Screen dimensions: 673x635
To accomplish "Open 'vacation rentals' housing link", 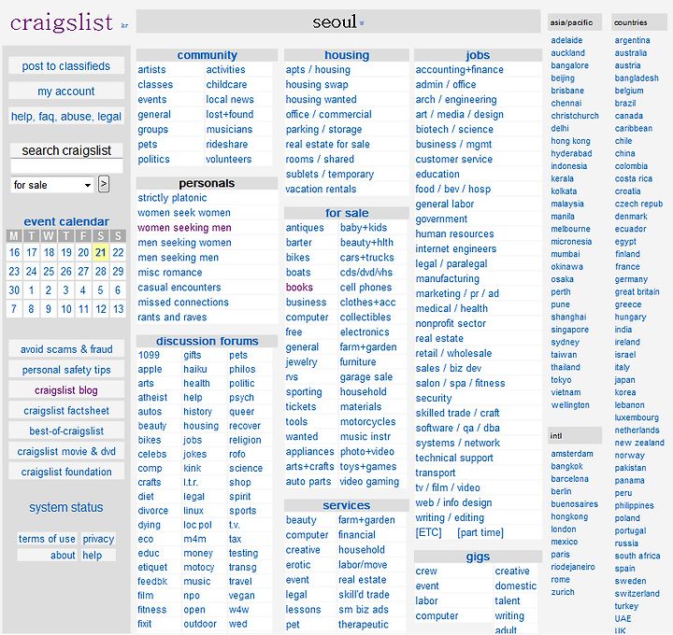I will (321, 189).
